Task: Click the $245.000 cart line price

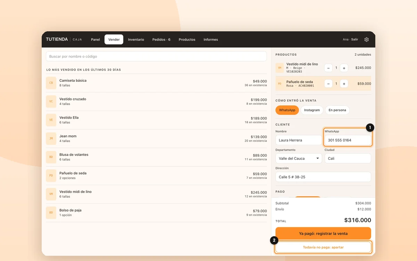Action: click(x=363, y=68)
